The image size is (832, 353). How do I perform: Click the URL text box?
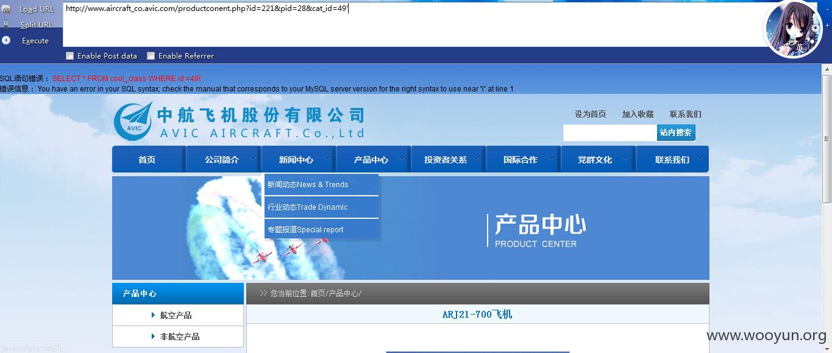[x=413, y=24]
